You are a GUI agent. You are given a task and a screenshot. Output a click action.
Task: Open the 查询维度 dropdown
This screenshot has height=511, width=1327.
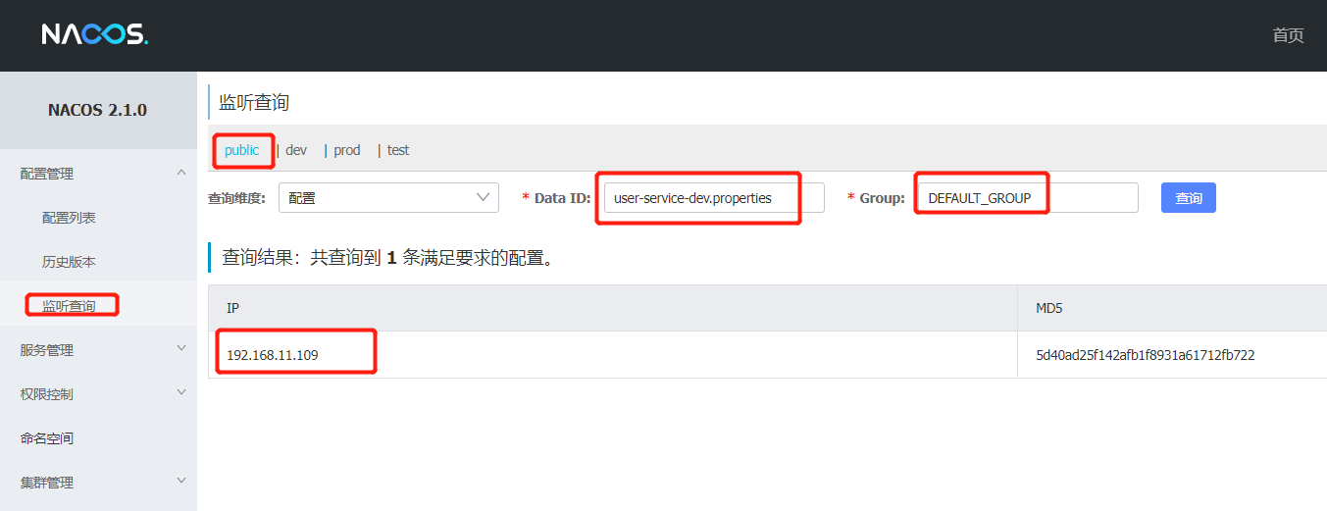click(388, 198)
